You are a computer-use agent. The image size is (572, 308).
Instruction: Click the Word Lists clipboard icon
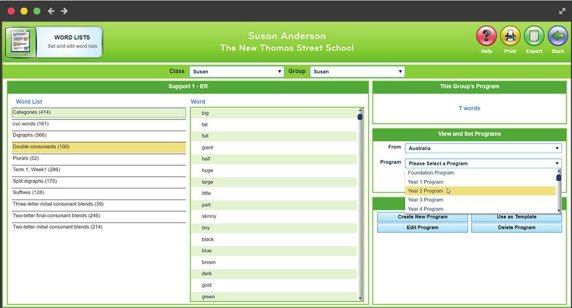[x=21, y=42]
